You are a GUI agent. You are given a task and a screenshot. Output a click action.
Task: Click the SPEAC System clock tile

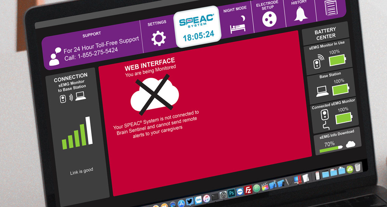[197, 26]
